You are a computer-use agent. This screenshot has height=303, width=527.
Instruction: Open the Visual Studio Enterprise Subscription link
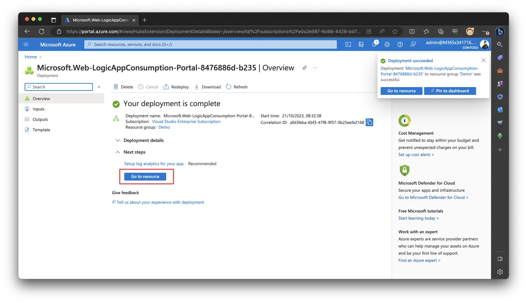[186, 122]
